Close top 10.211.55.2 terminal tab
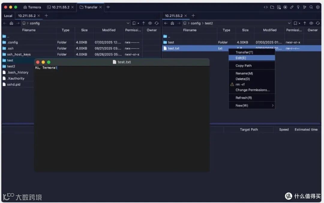The height and width of the screenshot is (203, 324). point(73,7)
